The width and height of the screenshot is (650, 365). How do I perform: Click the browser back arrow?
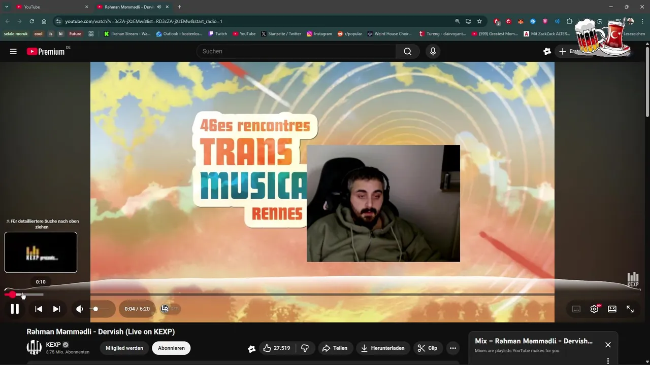[7, 21]
